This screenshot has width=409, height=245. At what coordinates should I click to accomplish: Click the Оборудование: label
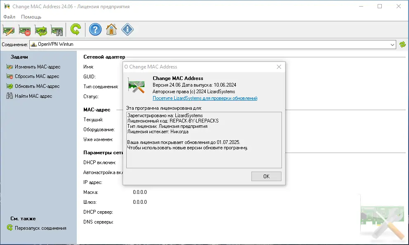coord(99,130)
